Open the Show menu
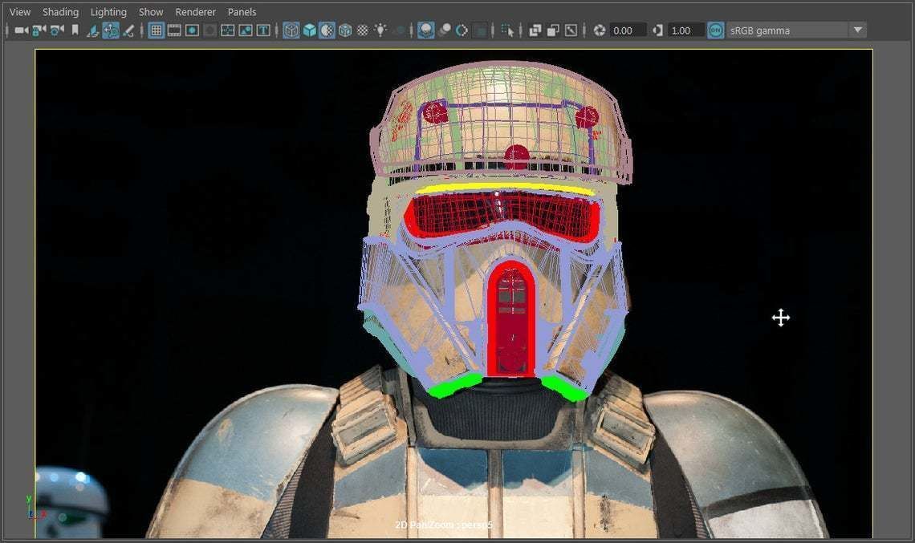Image resolution: width=915 pixels, height=543 pixels. point(151,12)
